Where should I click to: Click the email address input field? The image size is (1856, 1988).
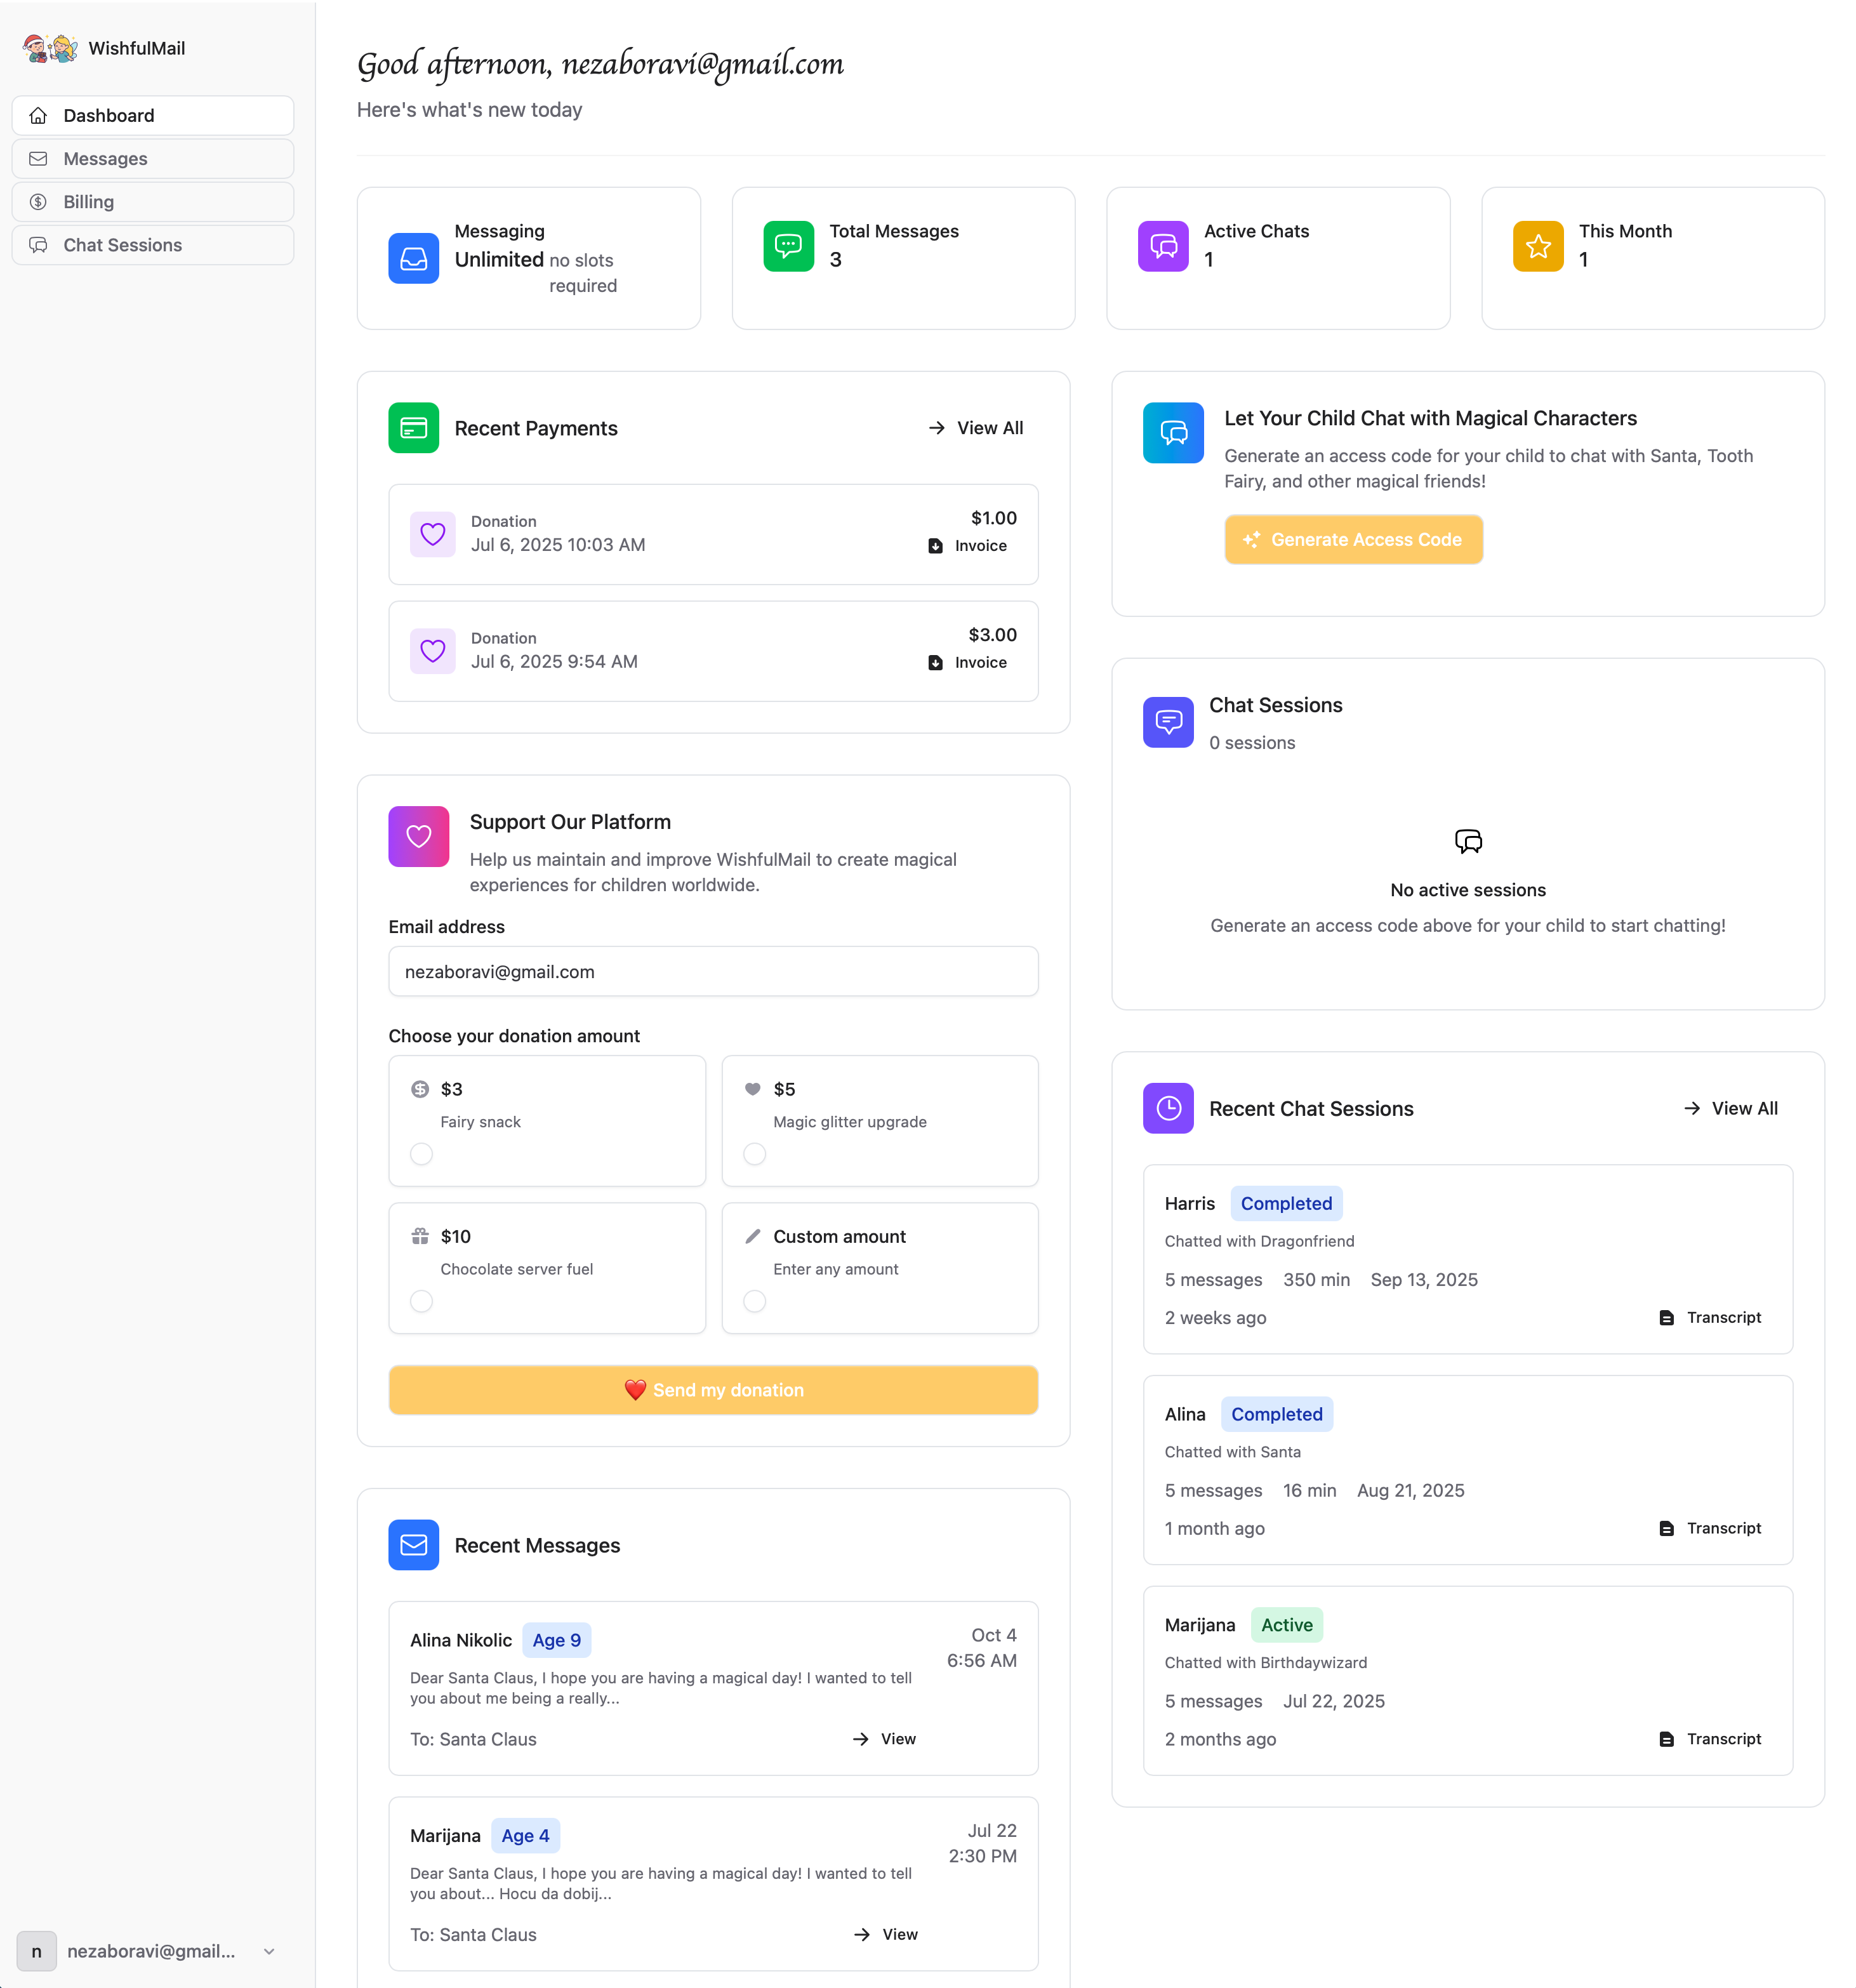pos(713,971)
